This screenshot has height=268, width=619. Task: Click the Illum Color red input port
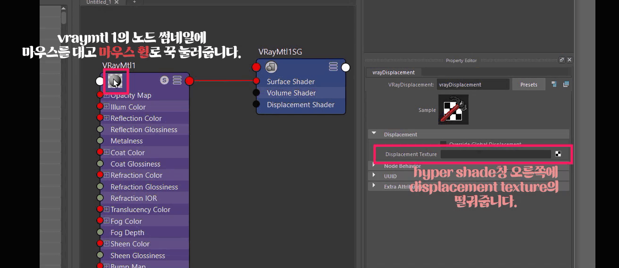pos(100,107)
